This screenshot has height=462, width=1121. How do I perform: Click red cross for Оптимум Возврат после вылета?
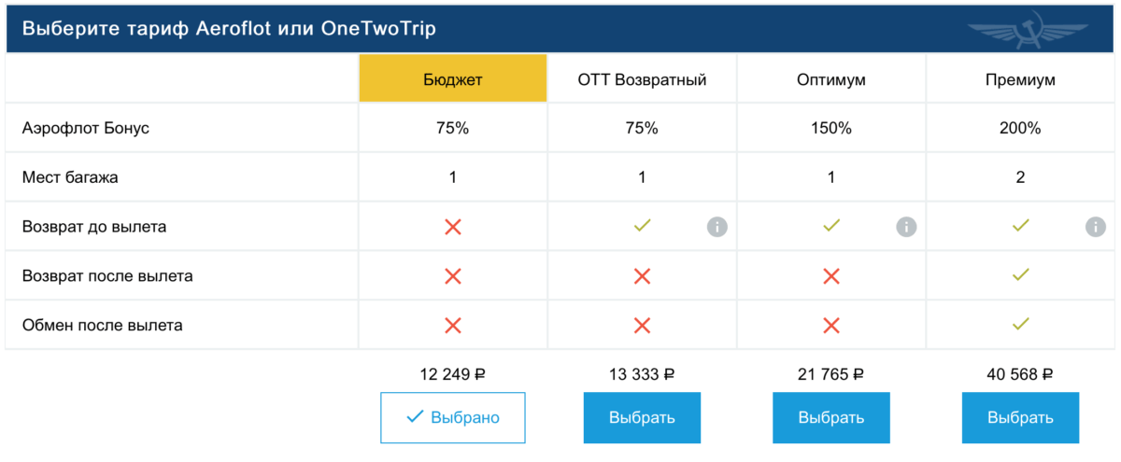coord(831,276)
